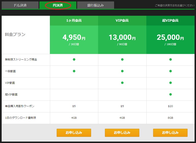Select the 円決済 tab
Viewport: 196px width, 143px height.
(58, 5)
